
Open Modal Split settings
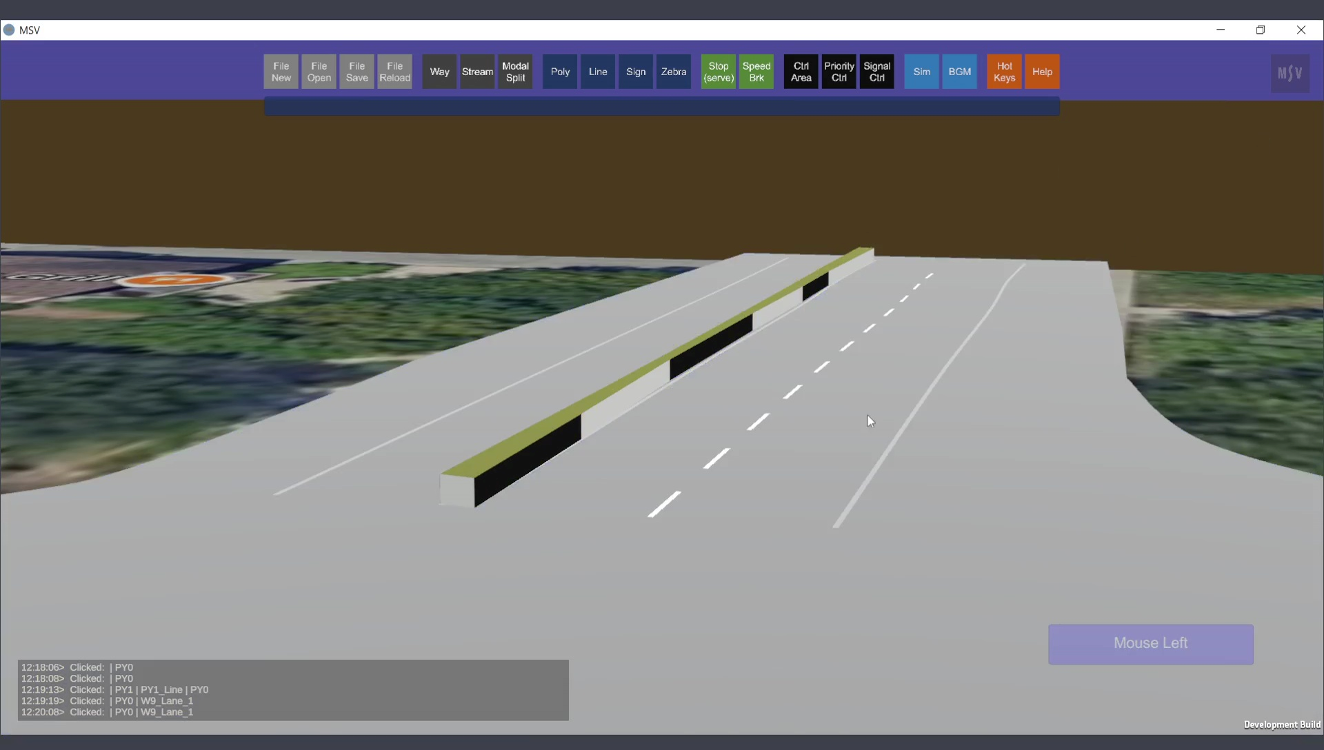pyautogui.click(x=515, y=72)
